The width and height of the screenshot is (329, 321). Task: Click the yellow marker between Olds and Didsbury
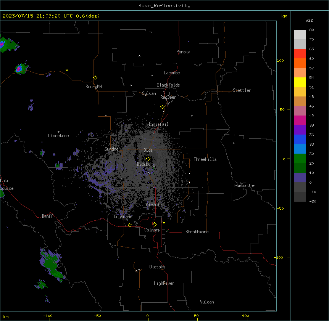[148, 159]
